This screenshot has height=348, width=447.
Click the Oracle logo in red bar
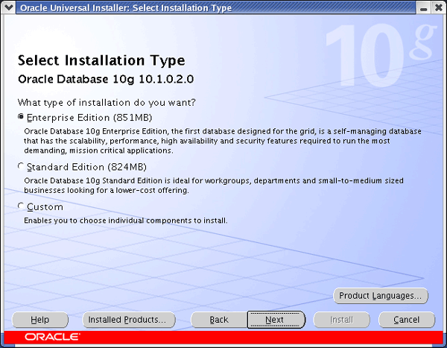click(52, 338)
